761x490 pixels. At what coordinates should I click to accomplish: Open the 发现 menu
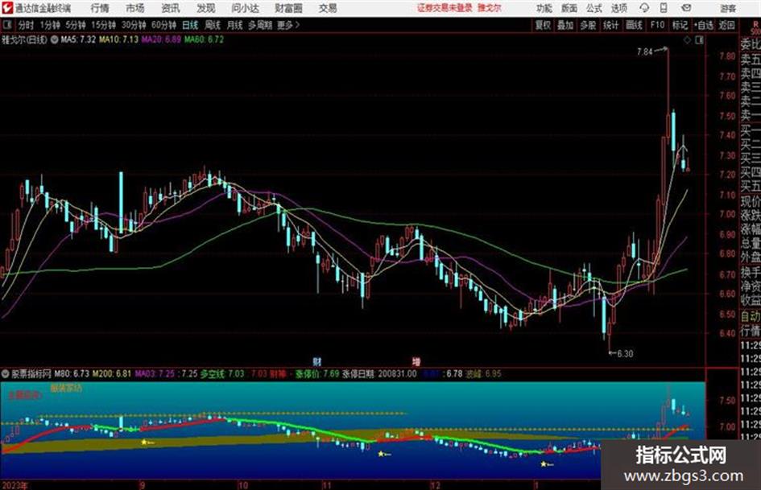click(x=206, y=8)
